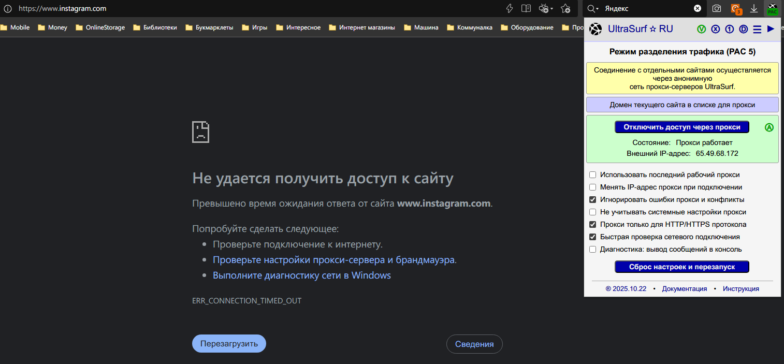Click the circled X icon in UltraSurf header
Image resolution: width=784 pixels, height=364 pixels.
coord(716,29)
